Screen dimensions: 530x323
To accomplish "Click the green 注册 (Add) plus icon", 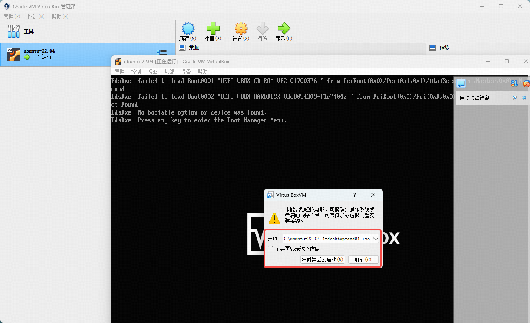I will 213,29.
